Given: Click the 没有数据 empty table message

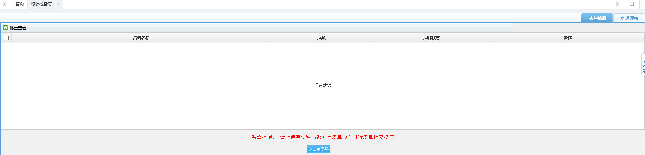Looking at the screenshot, I should click(322, 85).
